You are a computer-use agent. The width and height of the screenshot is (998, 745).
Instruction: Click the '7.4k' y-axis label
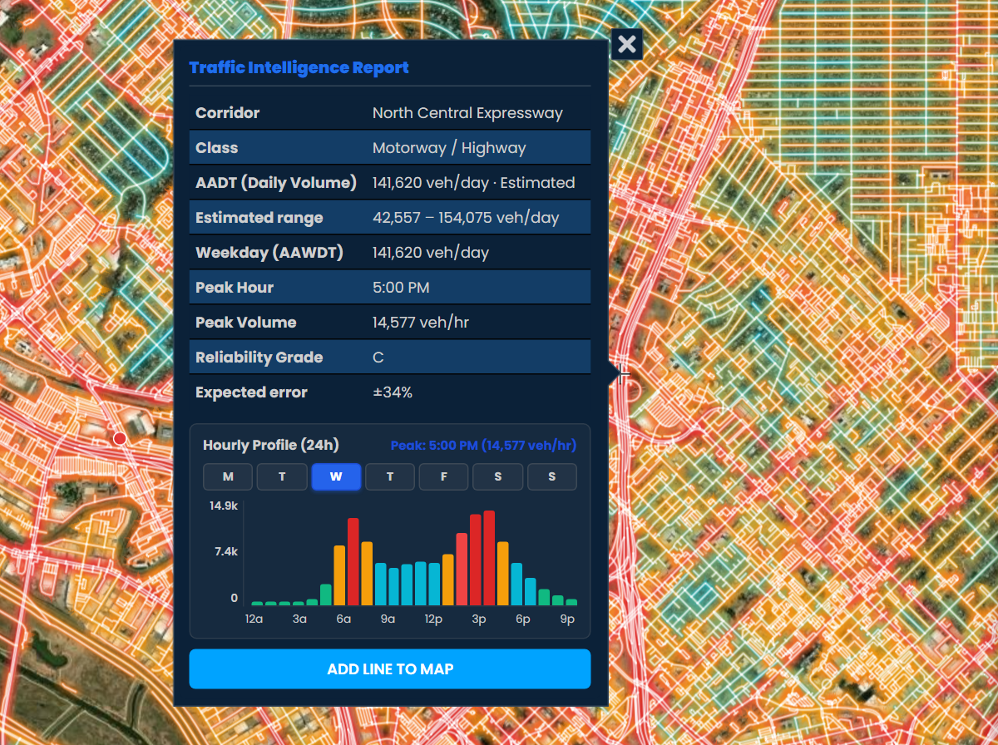(x=225, y=551)
